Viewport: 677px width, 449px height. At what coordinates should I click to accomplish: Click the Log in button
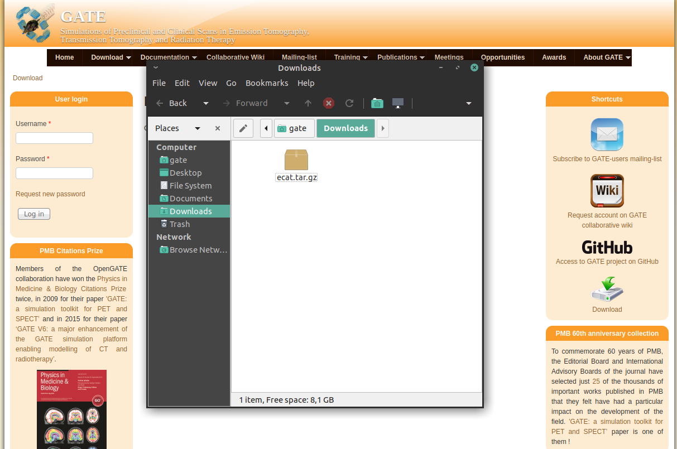point(34,214)
